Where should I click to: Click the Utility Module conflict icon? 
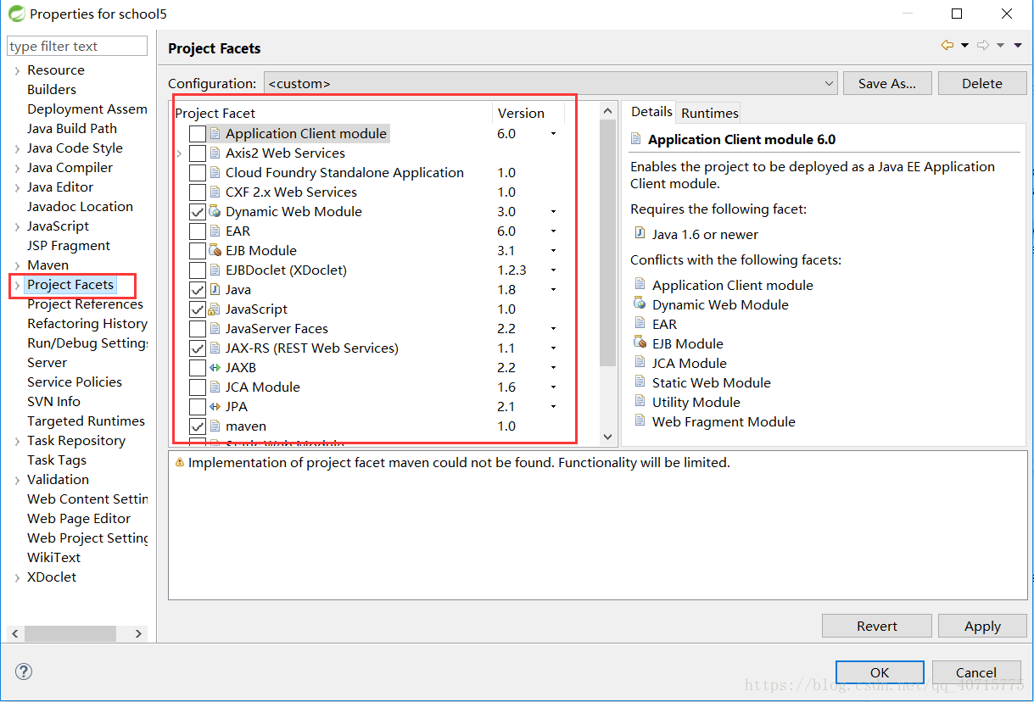(640, 402)
